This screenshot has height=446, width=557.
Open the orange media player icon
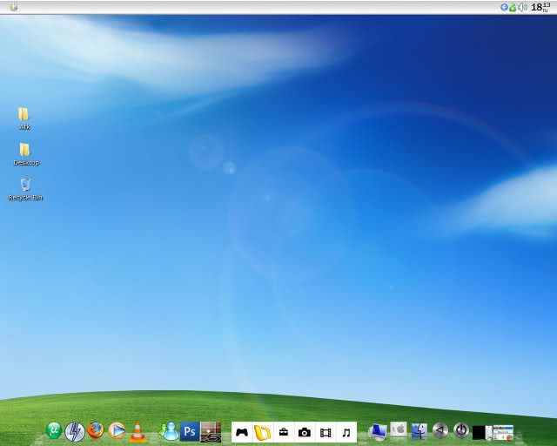(117, 431)
